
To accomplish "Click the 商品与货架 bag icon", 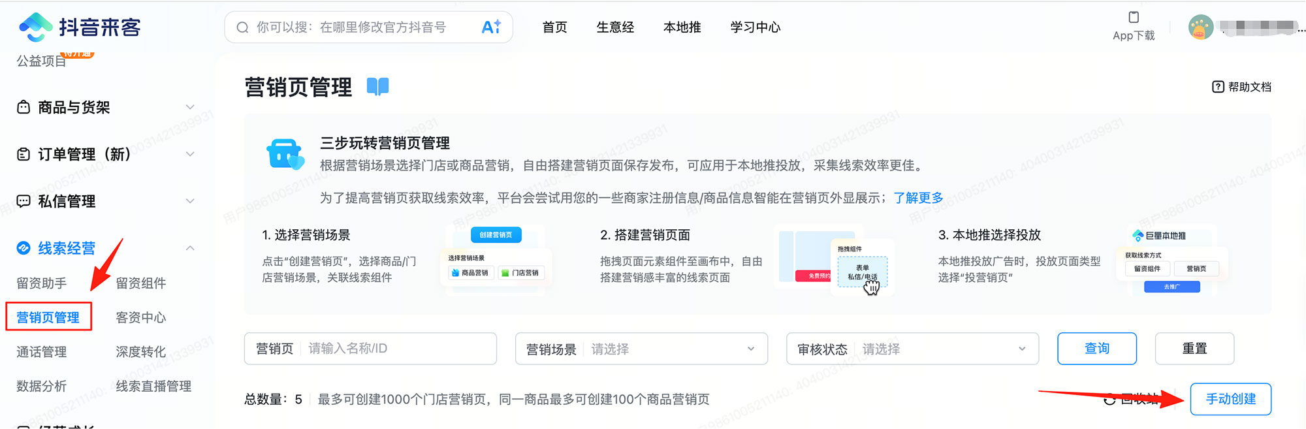I will pos(24,107).
